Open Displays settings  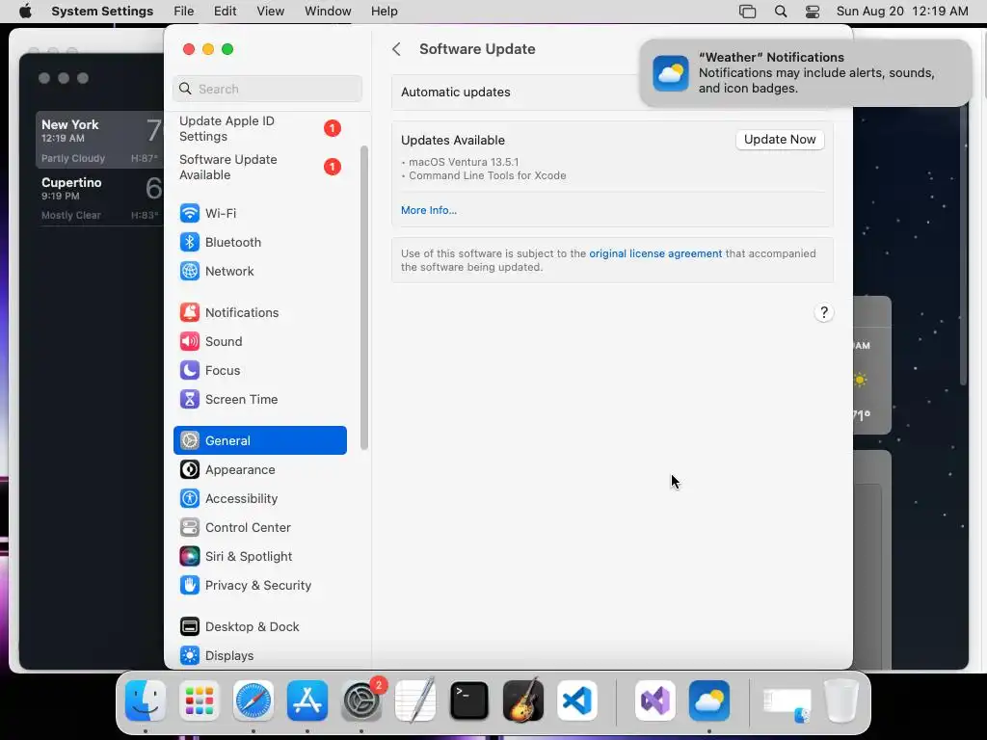coord(260,655)
